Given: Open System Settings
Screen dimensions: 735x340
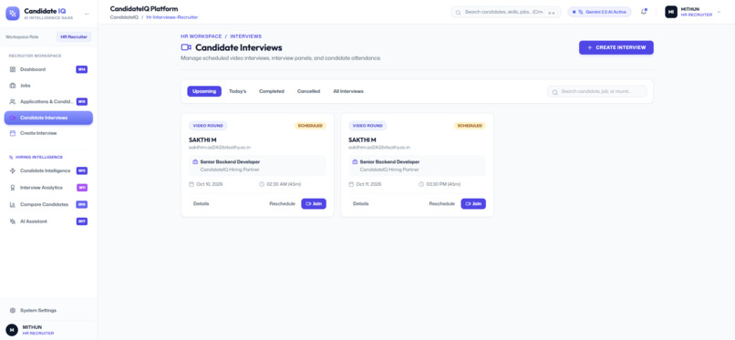Looking at the screenshot, I should 48,311.
